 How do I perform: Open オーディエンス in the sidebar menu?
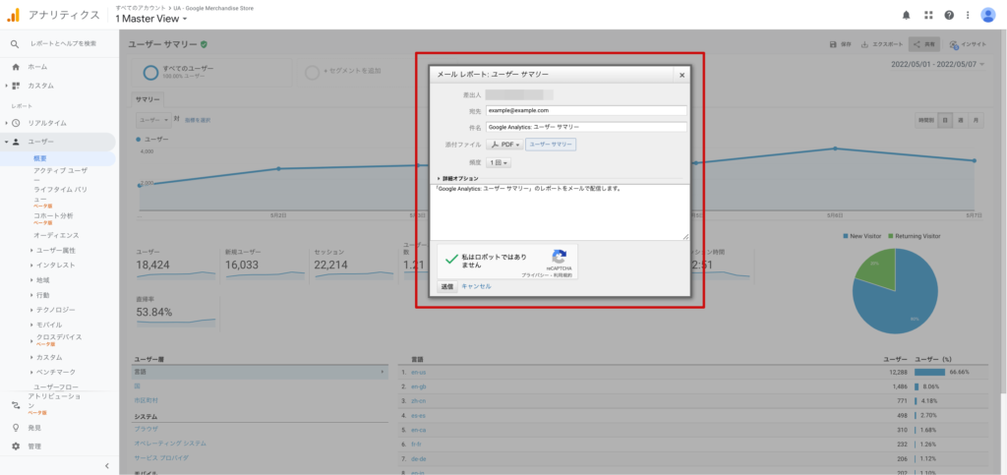[x=56, y=235]
